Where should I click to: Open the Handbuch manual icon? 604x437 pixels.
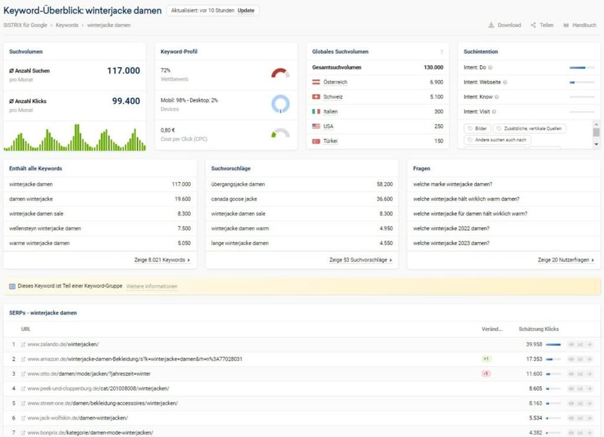click(x=566, y=25)
